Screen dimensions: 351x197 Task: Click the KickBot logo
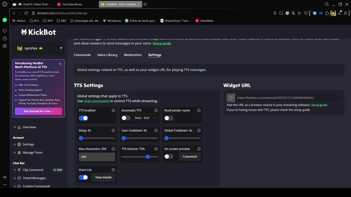pyautogui.click(x=38, y=32)
